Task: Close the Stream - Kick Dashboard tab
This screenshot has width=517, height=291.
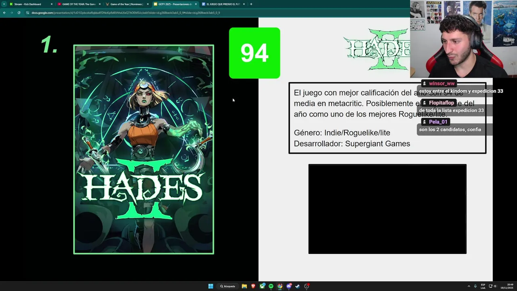Action: (52, 4)
